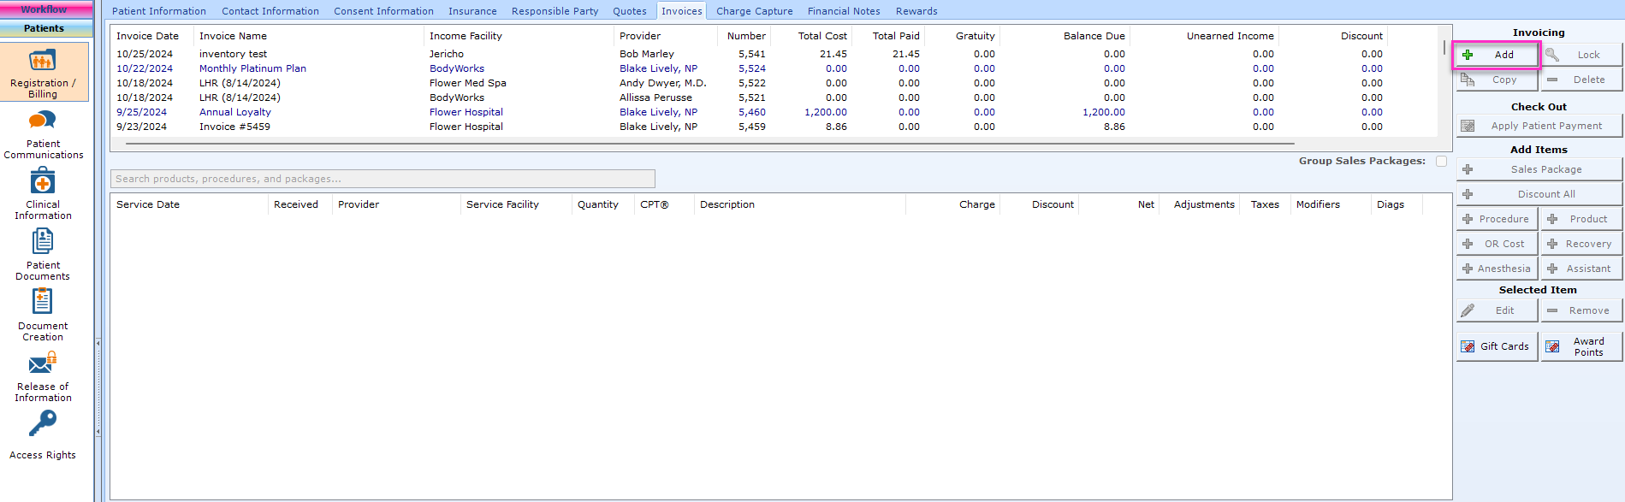
Task: Click the product search input field
Action: [383, 179]
